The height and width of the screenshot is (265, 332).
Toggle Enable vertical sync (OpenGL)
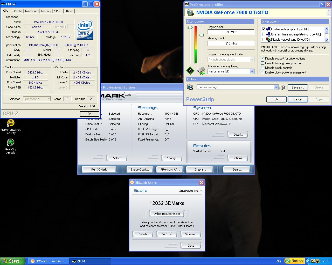tap(264, 29)
